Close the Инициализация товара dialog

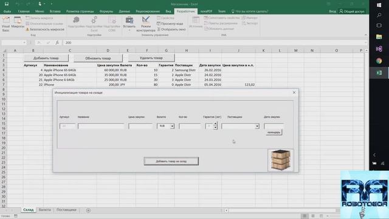click(294, 92)
